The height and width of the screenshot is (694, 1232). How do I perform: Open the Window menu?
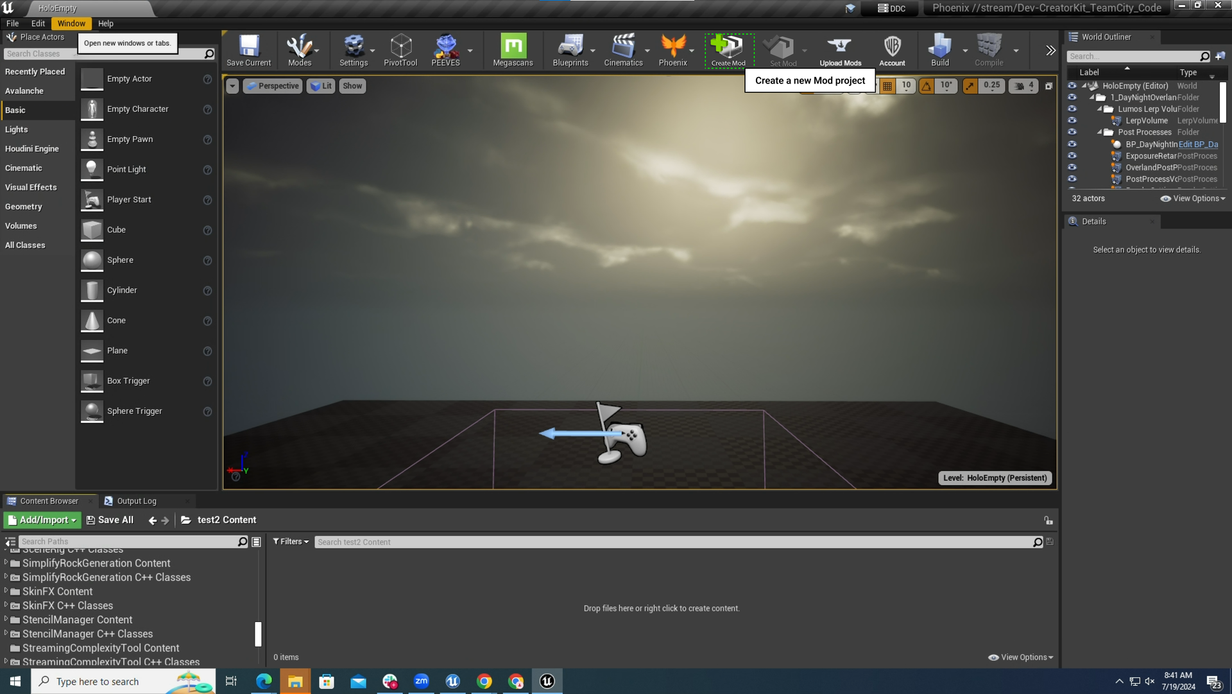click(71, 23)
